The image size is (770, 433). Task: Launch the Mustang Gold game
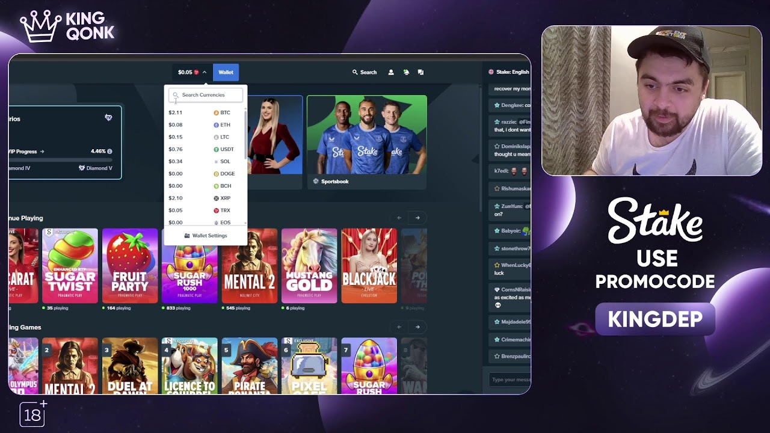pos(309,266)
